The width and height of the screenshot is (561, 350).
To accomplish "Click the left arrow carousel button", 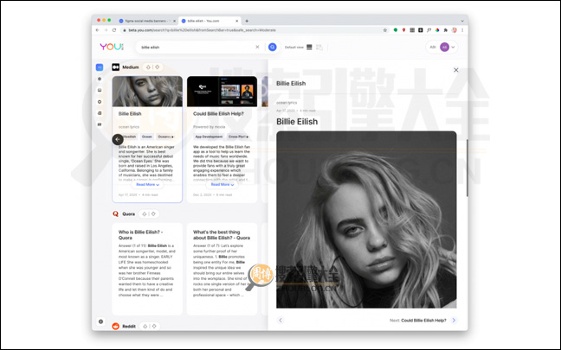I will [118, 139].
